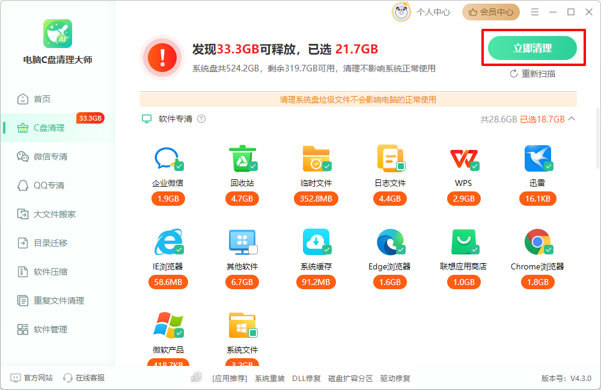Click the 电脑C盘清理大师 app logo

[58, 34]
